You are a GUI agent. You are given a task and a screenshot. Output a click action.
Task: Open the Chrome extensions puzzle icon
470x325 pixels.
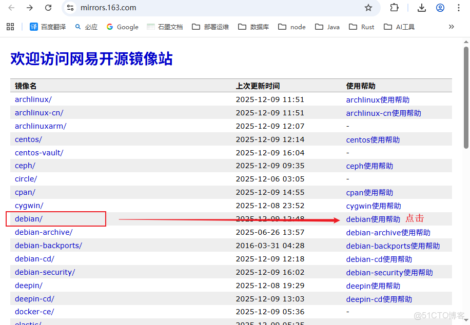pyautogui.click(x=394, y=8)
